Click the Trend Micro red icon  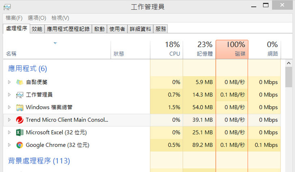pos(19,120)
